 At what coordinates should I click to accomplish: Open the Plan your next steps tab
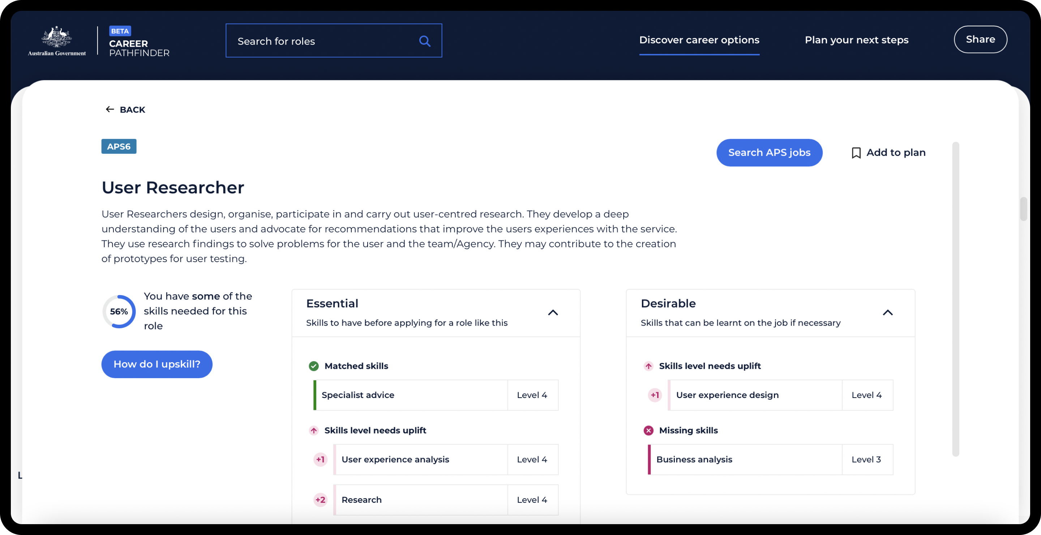click(856, 40)
